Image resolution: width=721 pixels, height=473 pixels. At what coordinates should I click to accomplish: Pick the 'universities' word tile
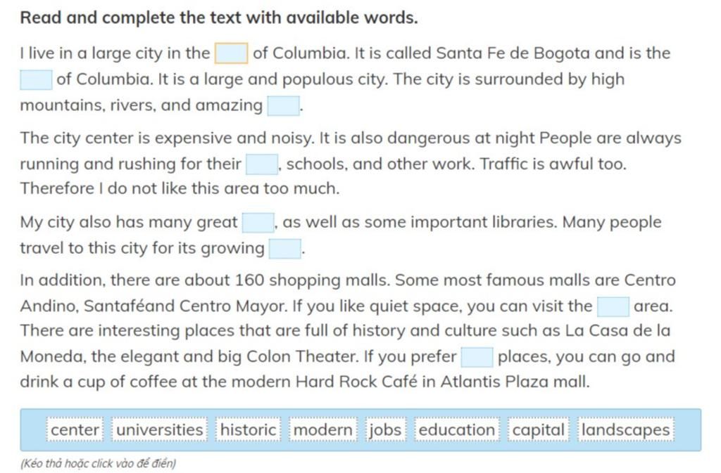click(x=160, y=429)
